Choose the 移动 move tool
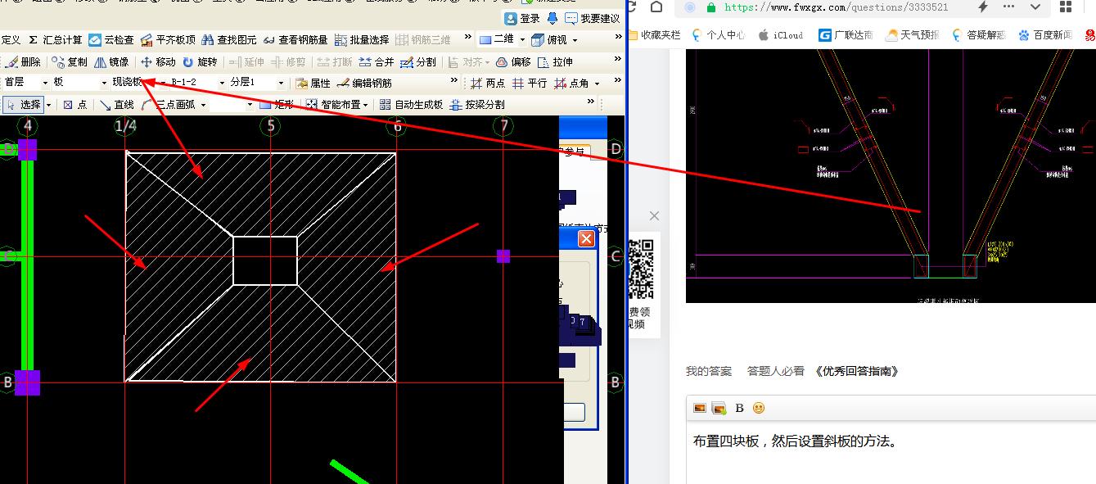 coord(158,62)
